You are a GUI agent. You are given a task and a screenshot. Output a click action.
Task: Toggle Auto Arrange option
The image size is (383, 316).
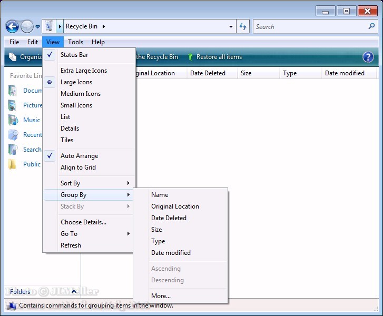pyautogui.click(x=89, y=156)
